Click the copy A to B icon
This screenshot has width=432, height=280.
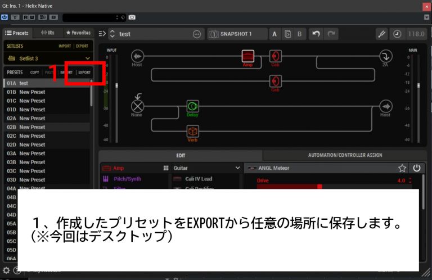(x=287, y=34)
